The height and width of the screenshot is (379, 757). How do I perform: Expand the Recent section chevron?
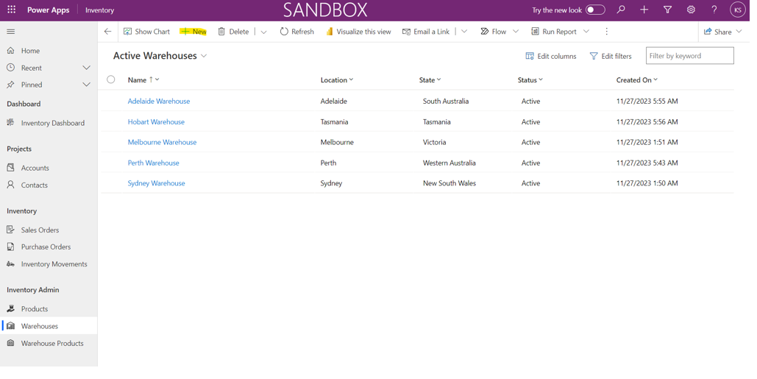point(87,68)
